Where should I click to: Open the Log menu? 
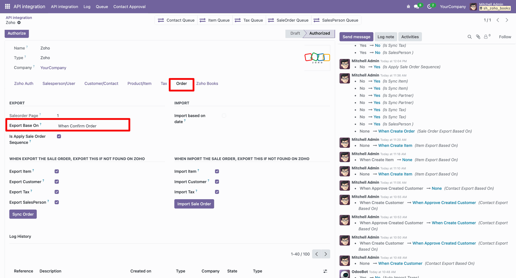click(87, 6)
